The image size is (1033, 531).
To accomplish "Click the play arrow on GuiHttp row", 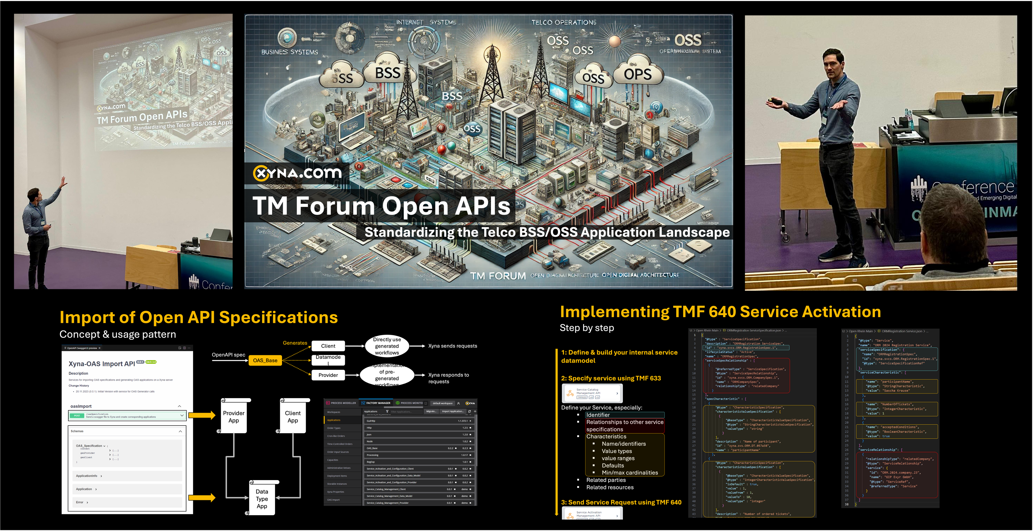I will [x=471, y=421].
